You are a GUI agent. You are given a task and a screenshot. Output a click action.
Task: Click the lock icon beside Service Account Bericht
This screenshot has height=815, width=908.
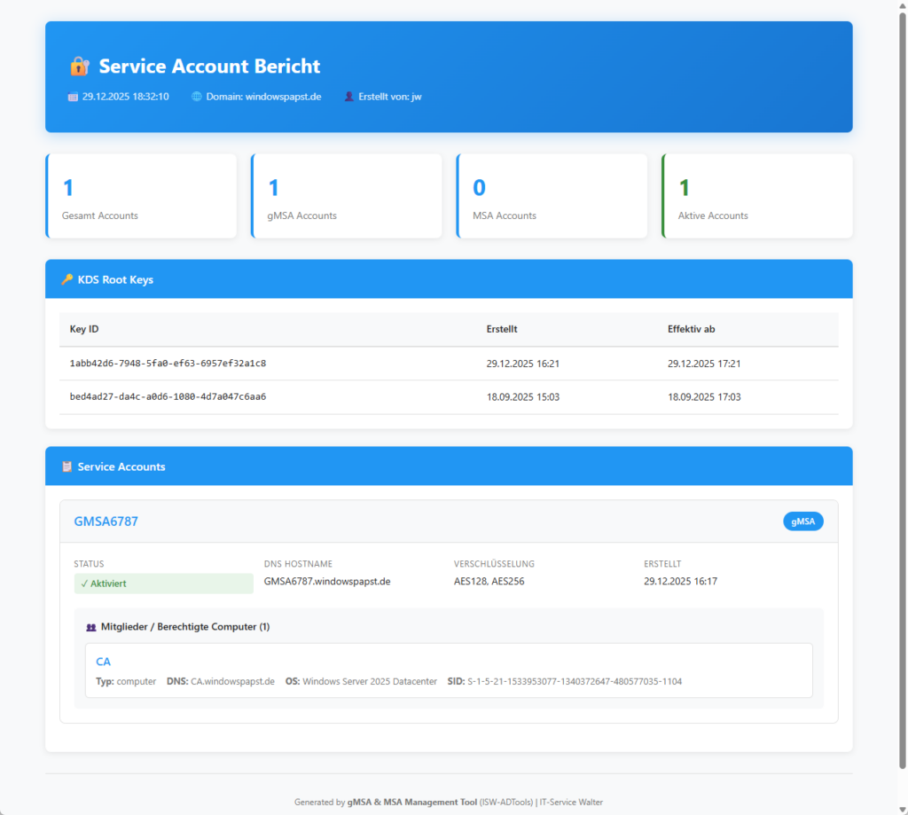pos(79,66)
